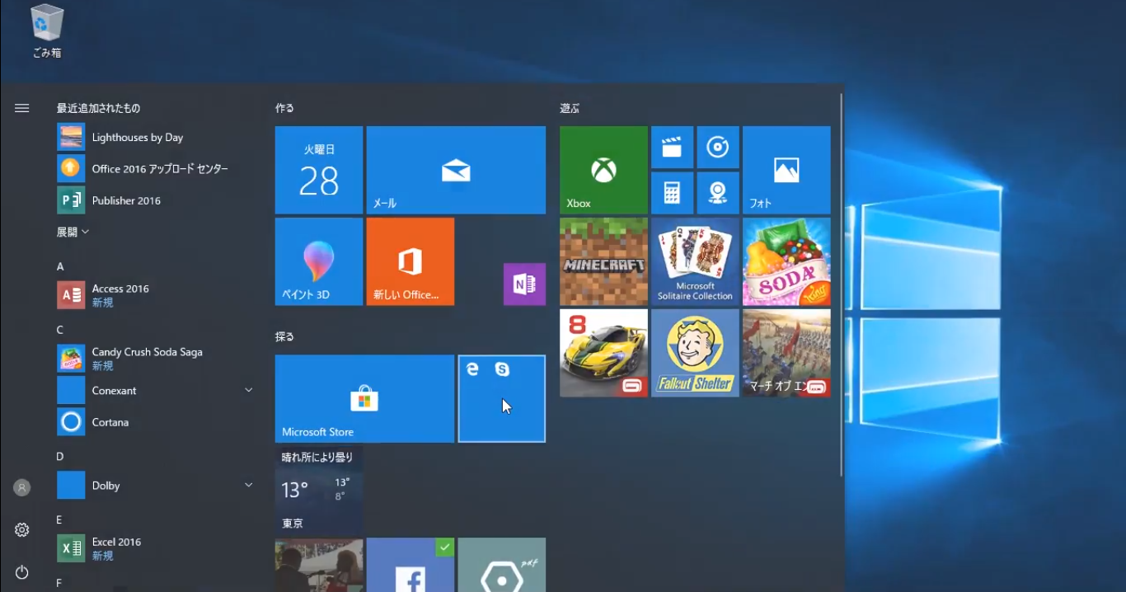Launch the ペイント 3D tile
Image resolution: width=1126 pixels, height=592 pixels.
tap(319, 261)
